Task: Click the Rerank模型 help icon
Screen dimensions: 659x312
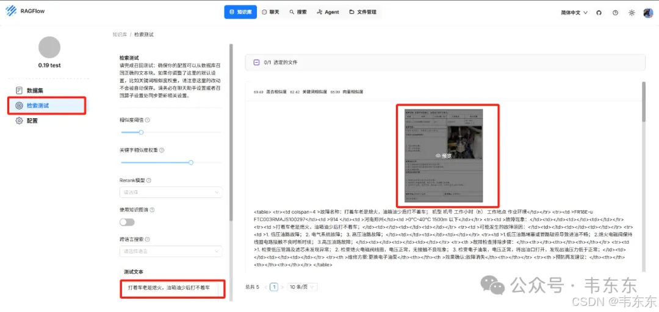Action: point(149,180)
